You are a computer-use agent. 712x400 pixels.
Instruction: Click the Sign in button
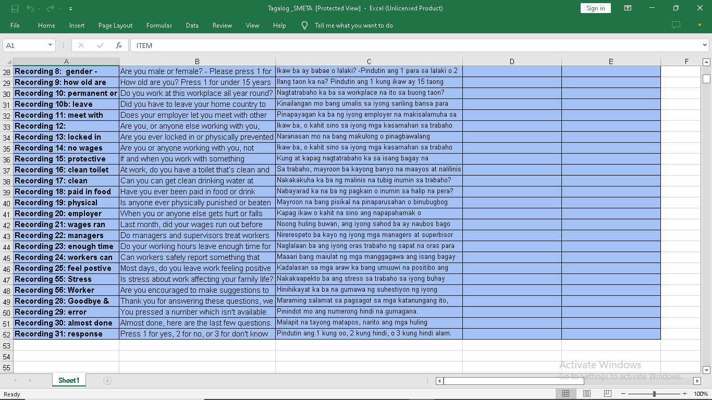[595, 8]
